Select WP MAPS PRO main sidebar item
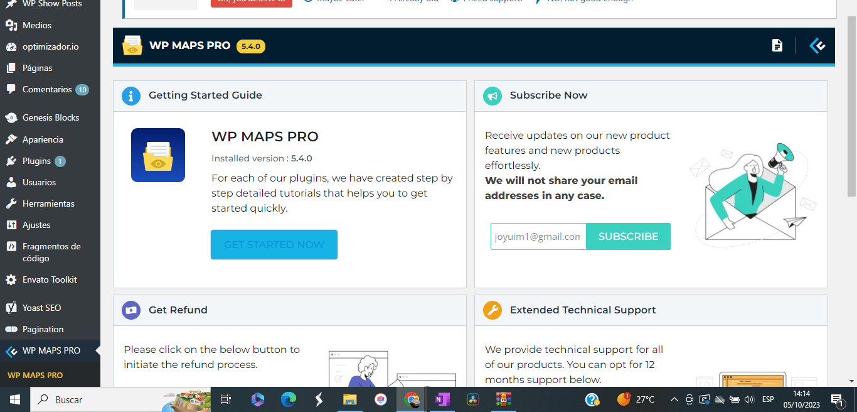 (x=50, y=350)
